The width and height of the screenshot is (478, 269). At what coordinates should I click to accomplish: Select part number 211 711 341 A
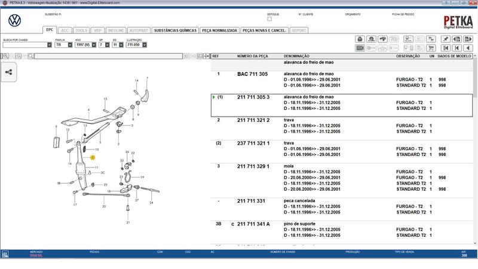click(253, 224)
